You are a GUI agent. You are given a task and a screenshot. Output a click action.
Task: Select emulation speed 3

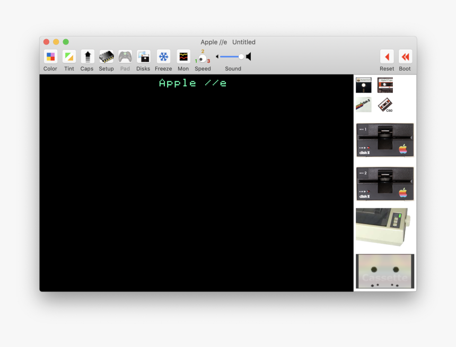click(207, 60)
